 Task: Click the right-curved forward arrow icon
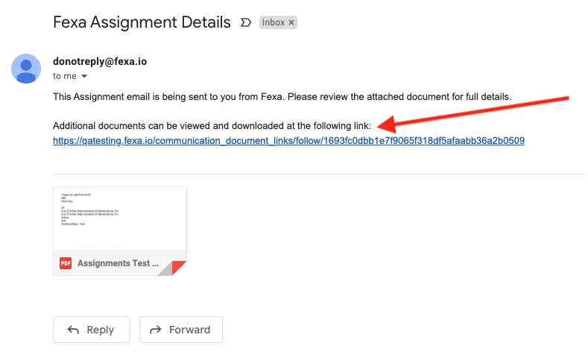pos(156,330)
